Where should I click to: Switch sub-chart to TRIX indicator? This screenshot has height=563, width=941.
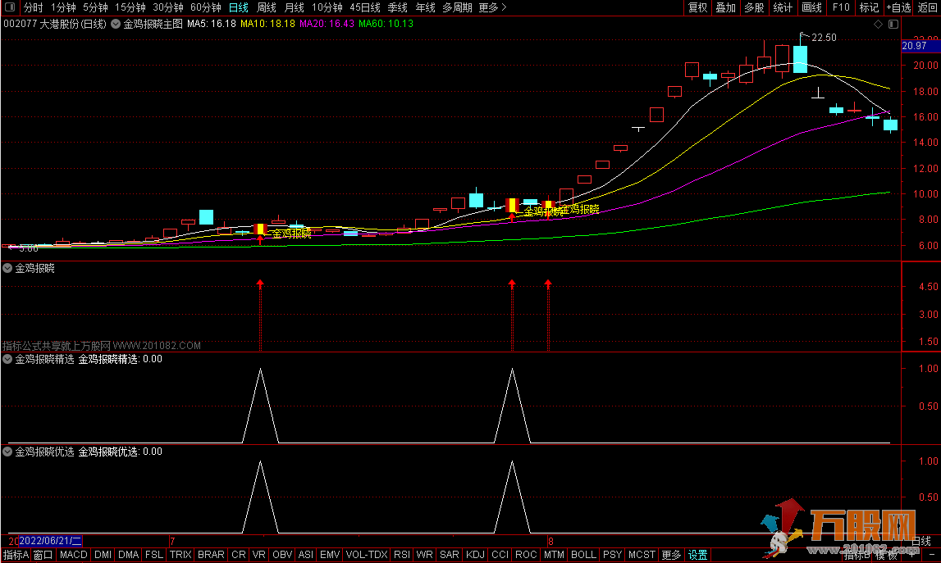(180, 555)
